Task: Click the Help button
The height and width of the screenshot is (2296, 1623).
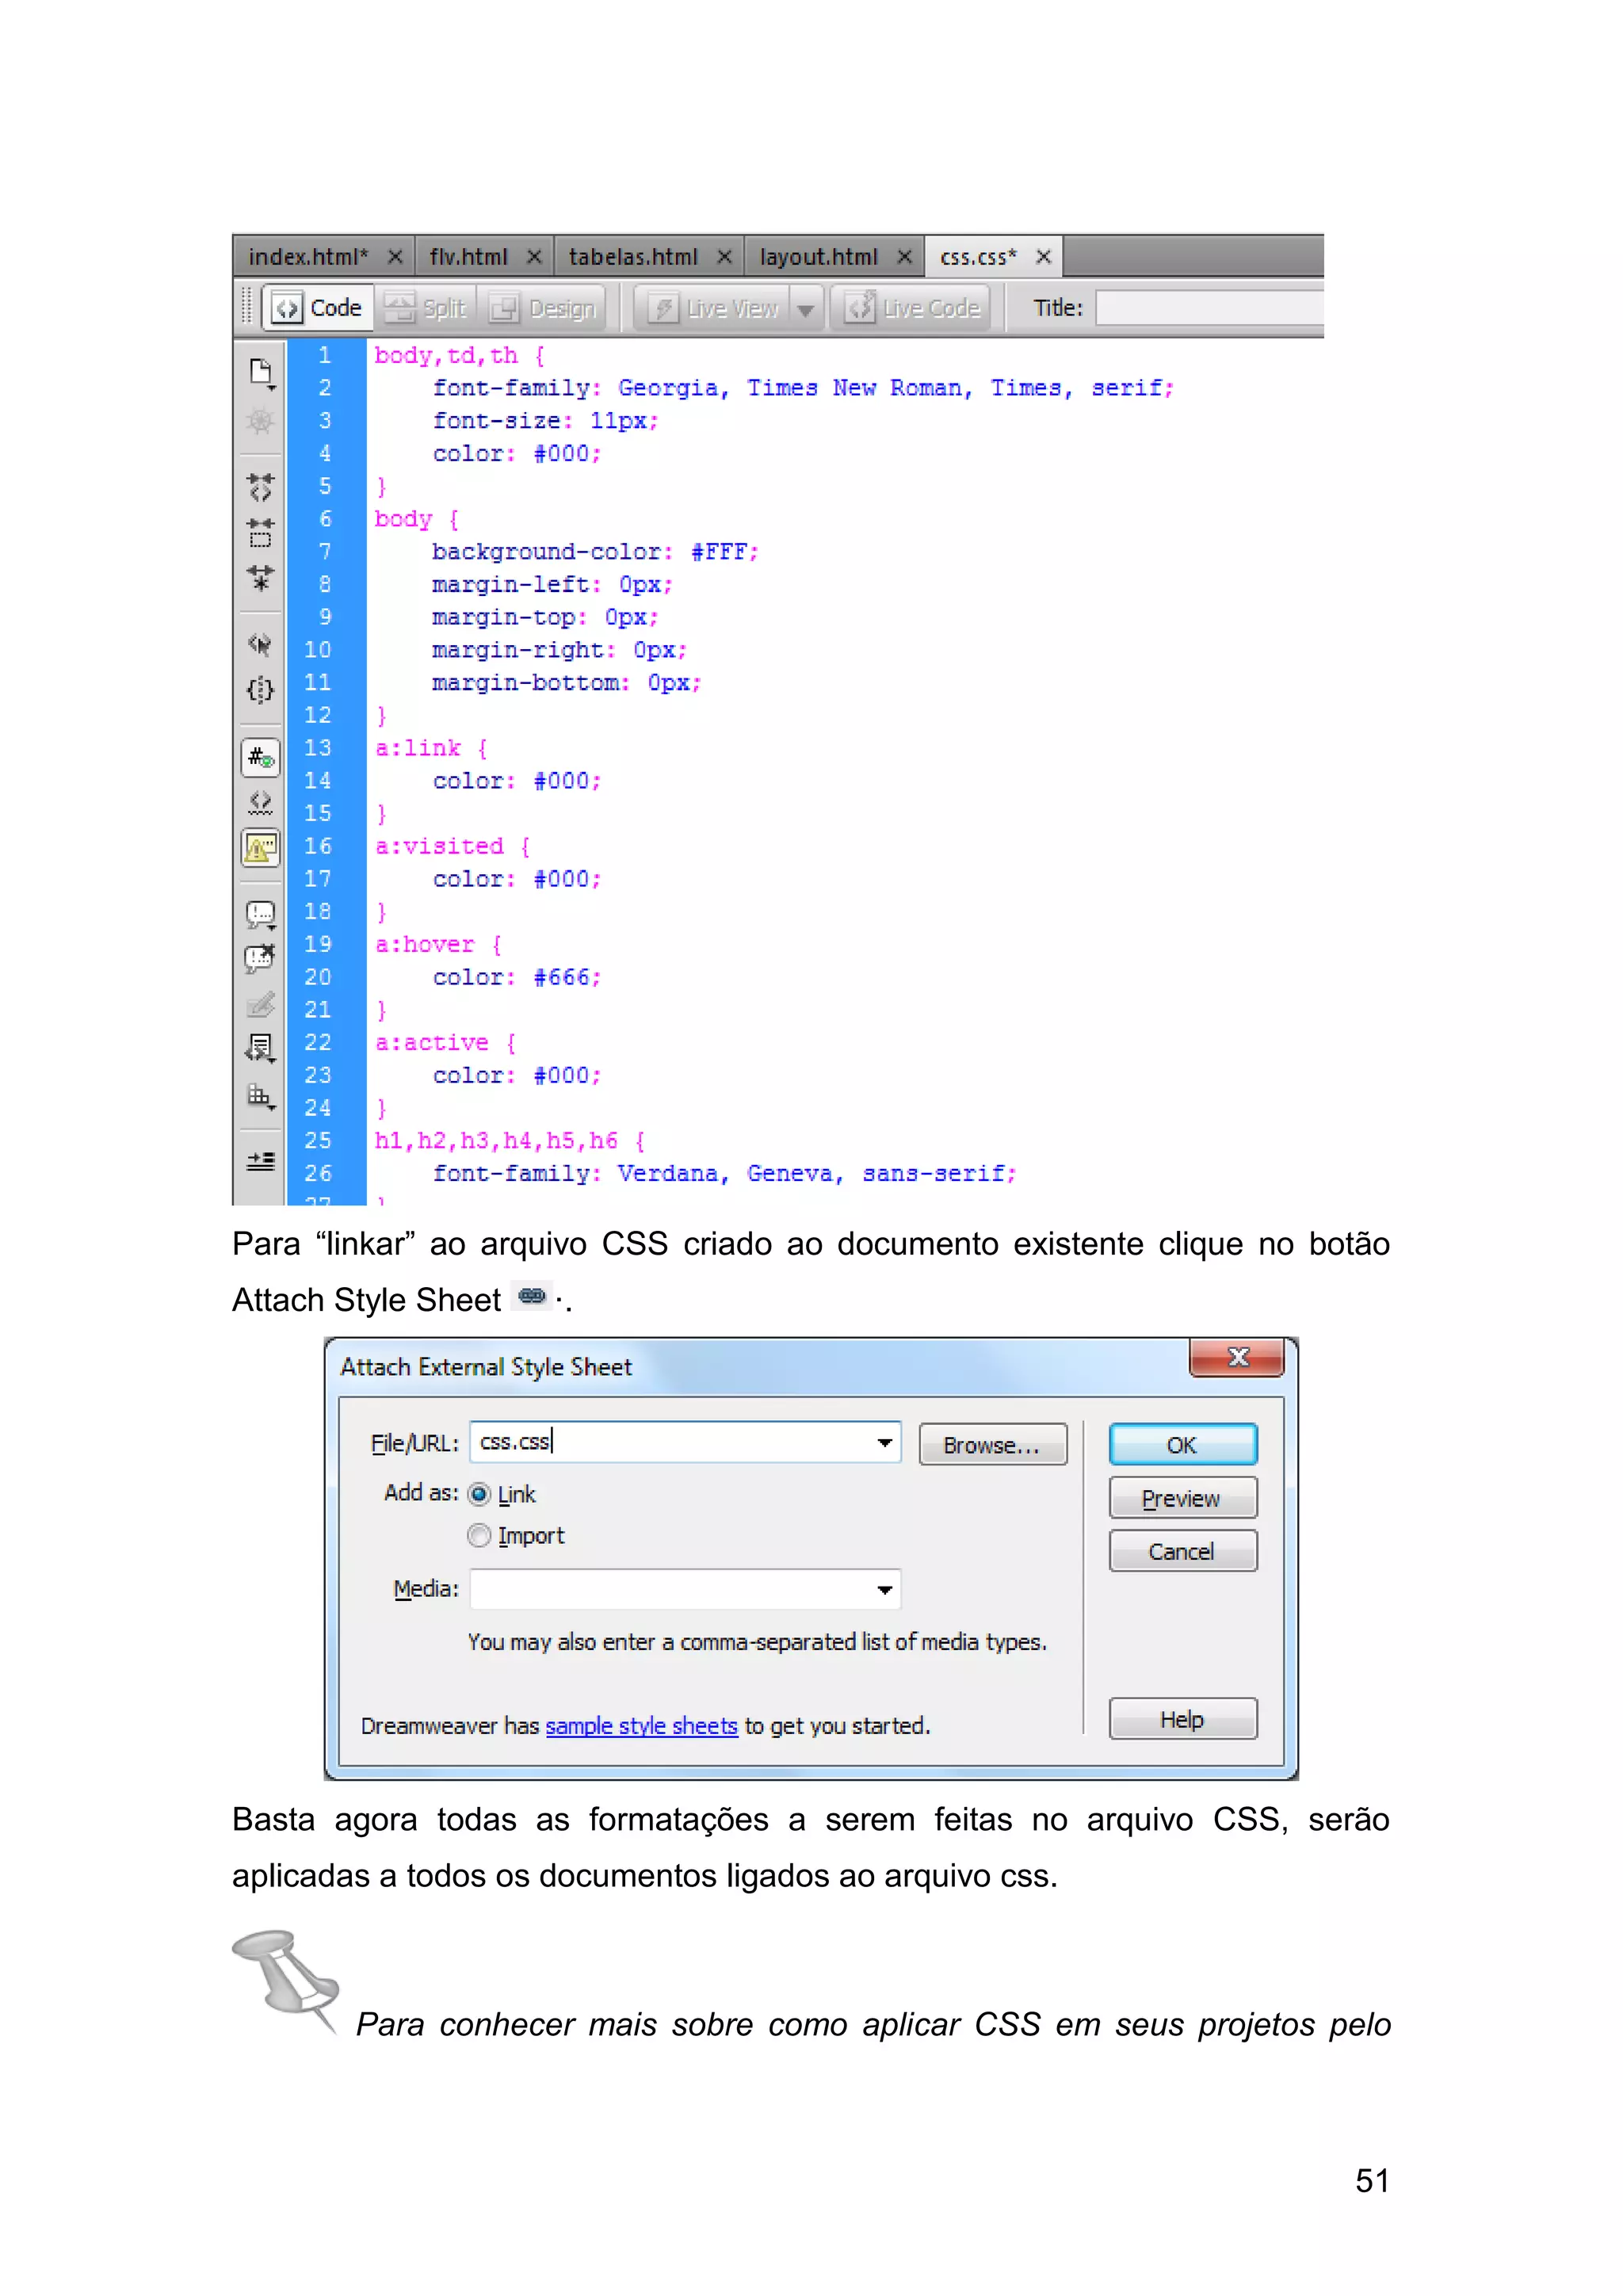Action: 1183,1719
